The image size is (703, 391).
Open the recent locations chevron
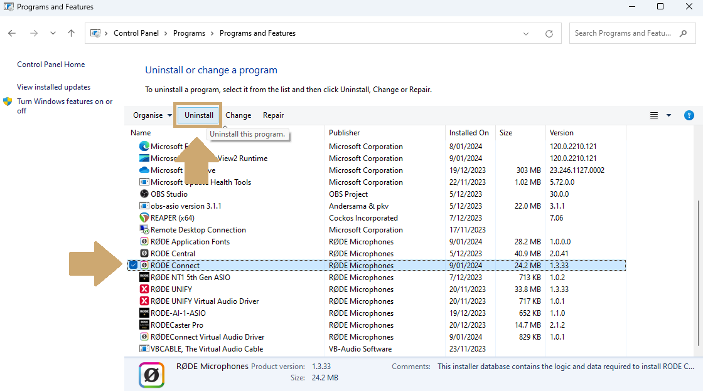coord(53,33)
